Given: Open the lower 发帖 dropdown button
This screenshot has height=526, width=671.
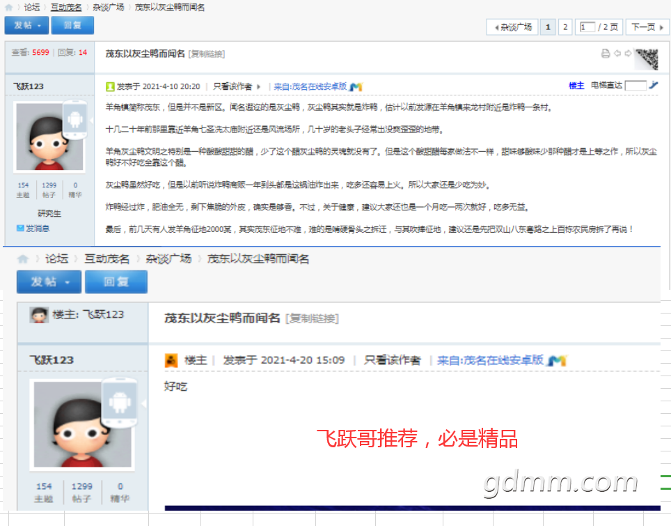Looking at the screenshot, I should [49, 282].
